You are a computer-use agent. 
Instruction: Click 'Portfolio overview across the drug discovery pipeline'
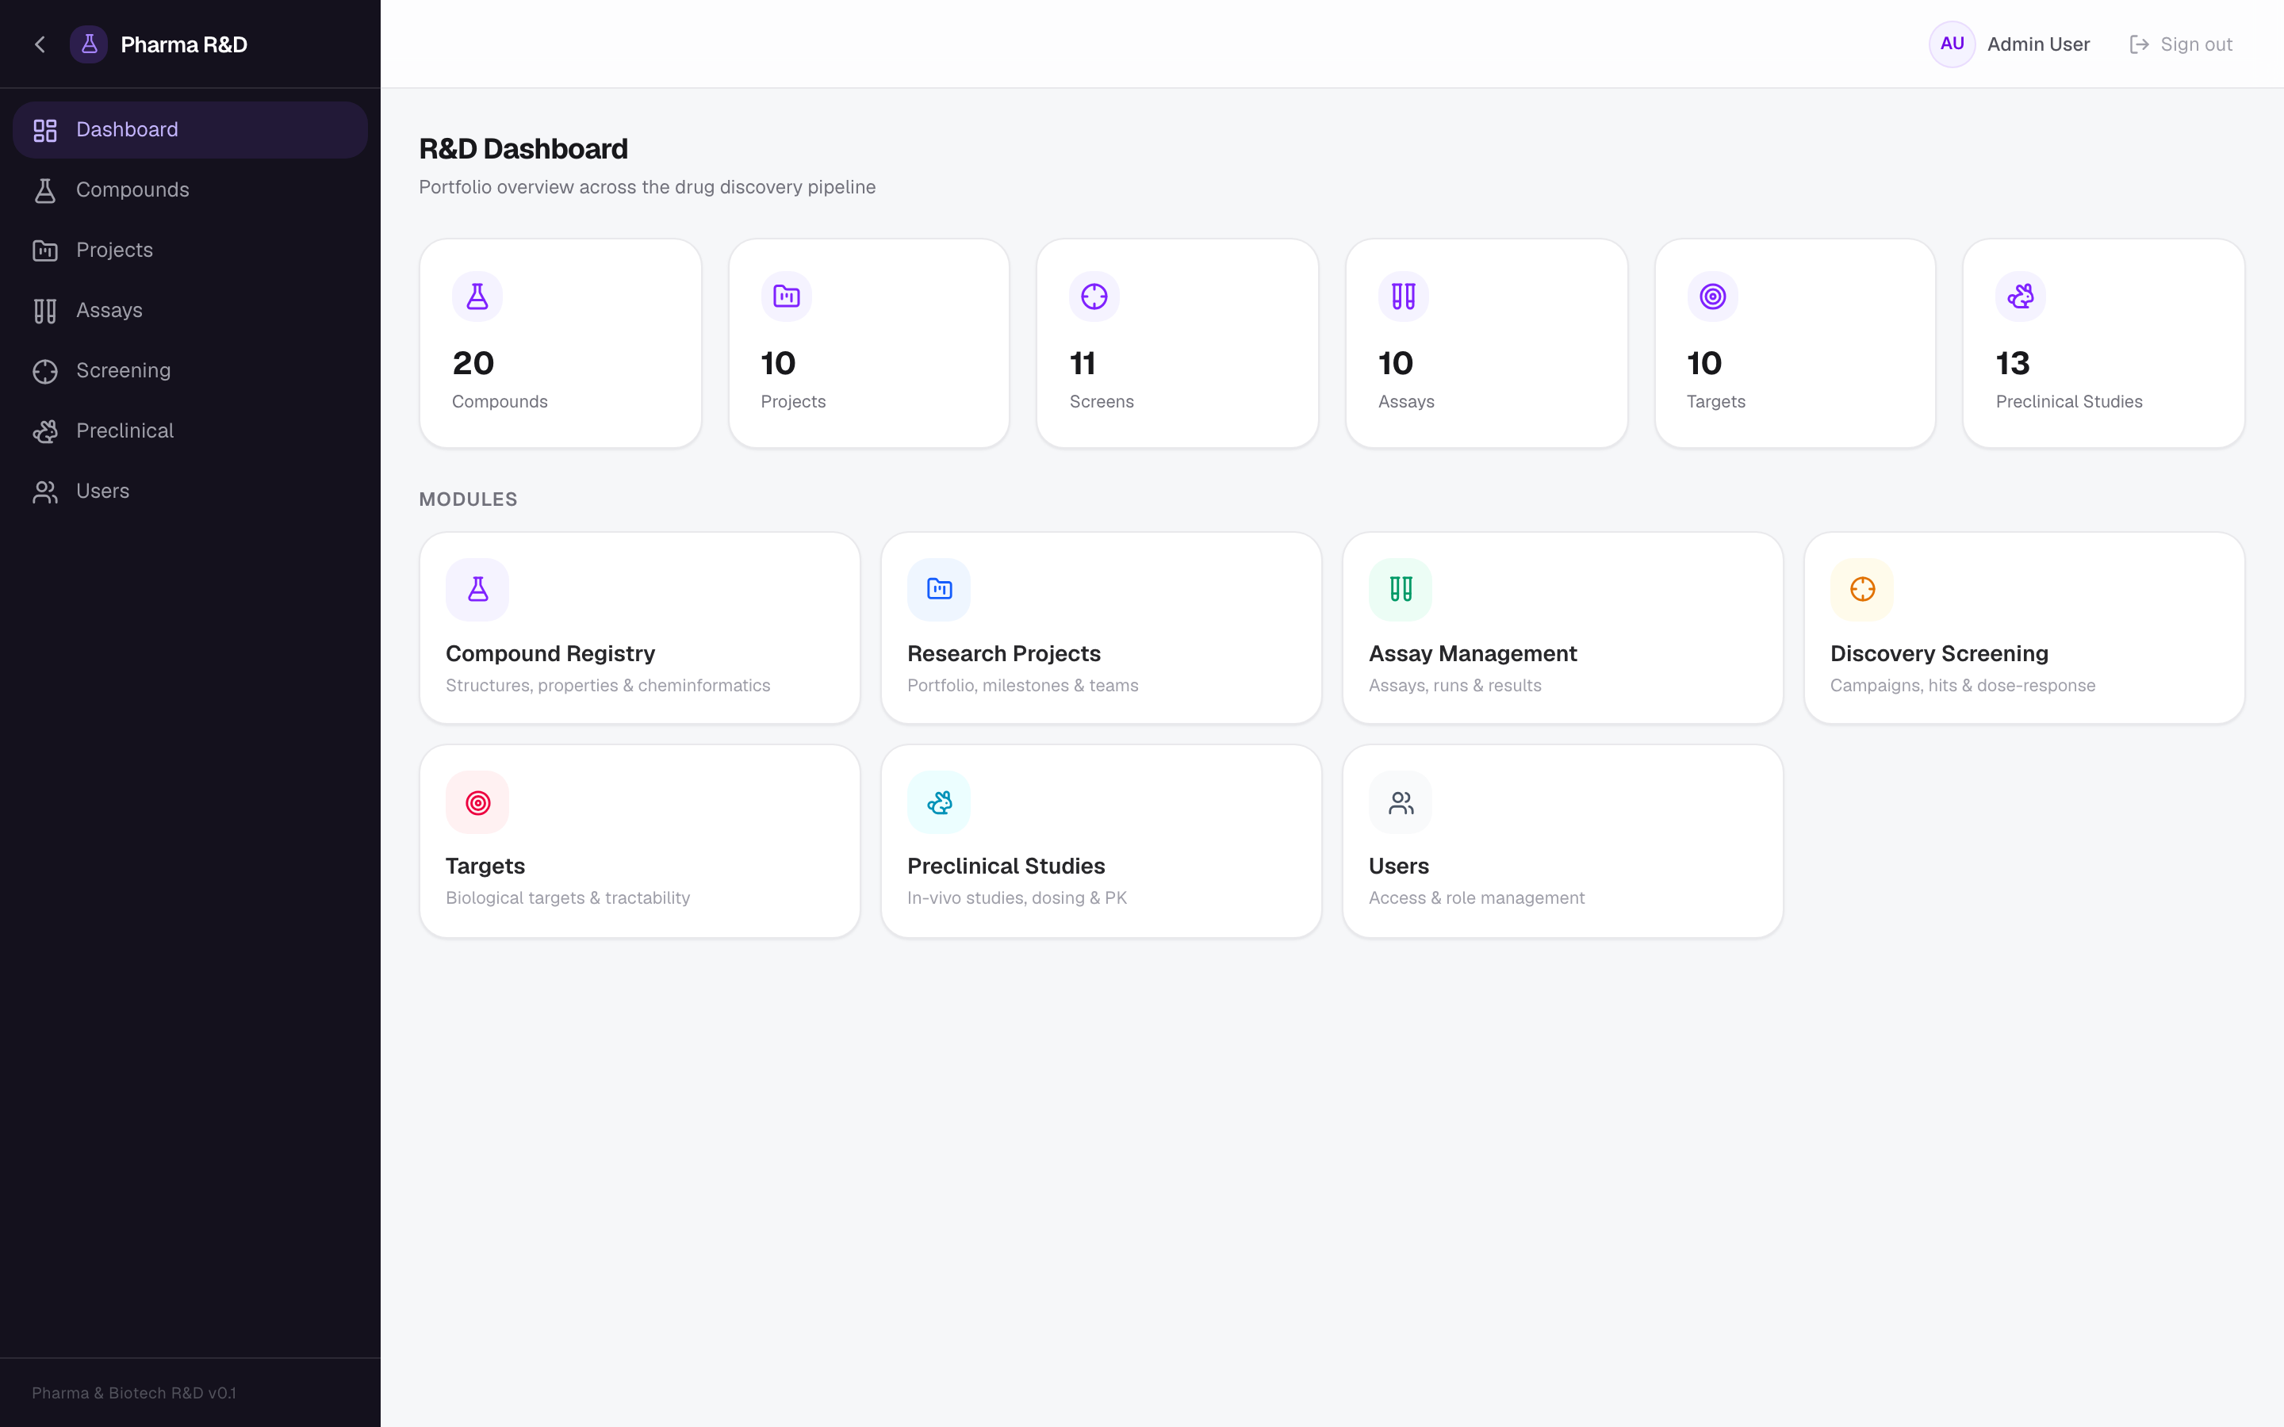647,187
